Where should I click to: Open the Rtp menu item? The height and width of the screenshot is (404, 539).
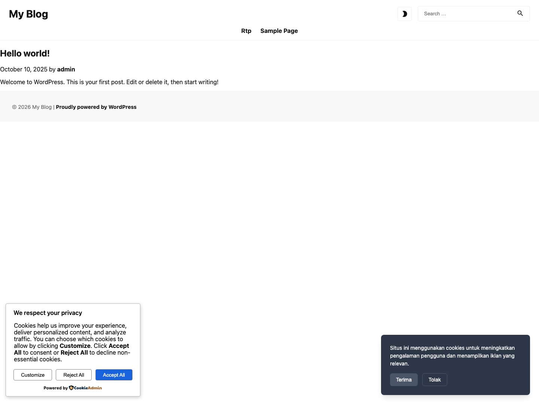(x=246, y=31)
